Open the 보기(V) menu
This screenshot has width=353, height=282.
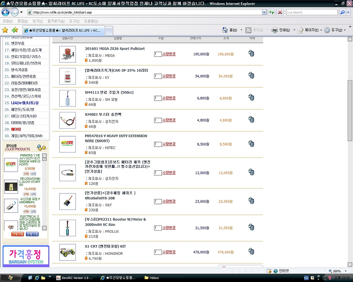tap(38, 21)
